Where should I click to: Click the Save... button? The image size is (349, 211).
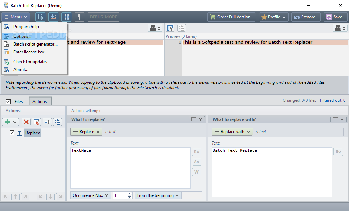coord(336,17)
